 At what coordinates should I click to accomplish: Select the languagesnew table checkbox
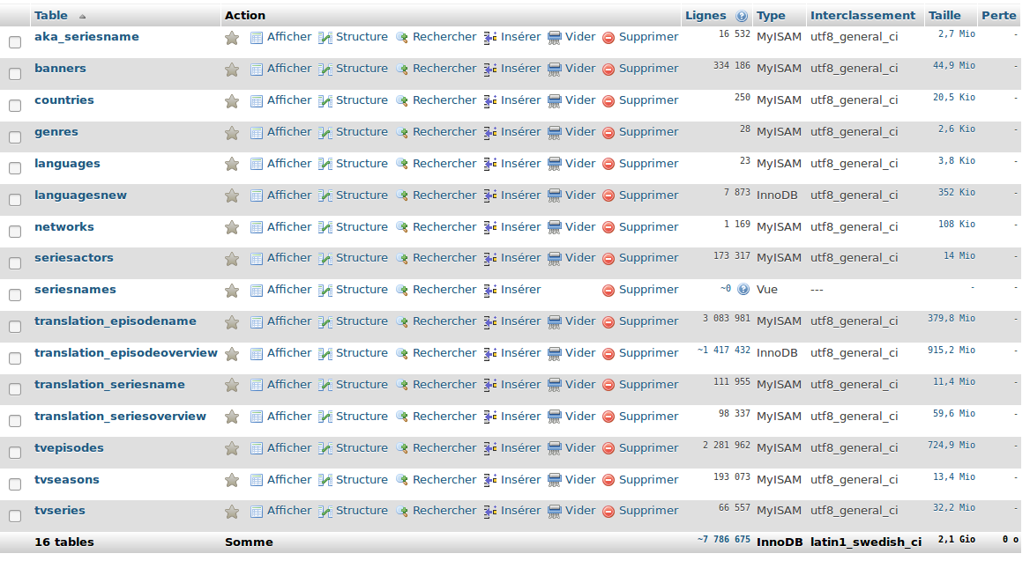coord(15,200)
